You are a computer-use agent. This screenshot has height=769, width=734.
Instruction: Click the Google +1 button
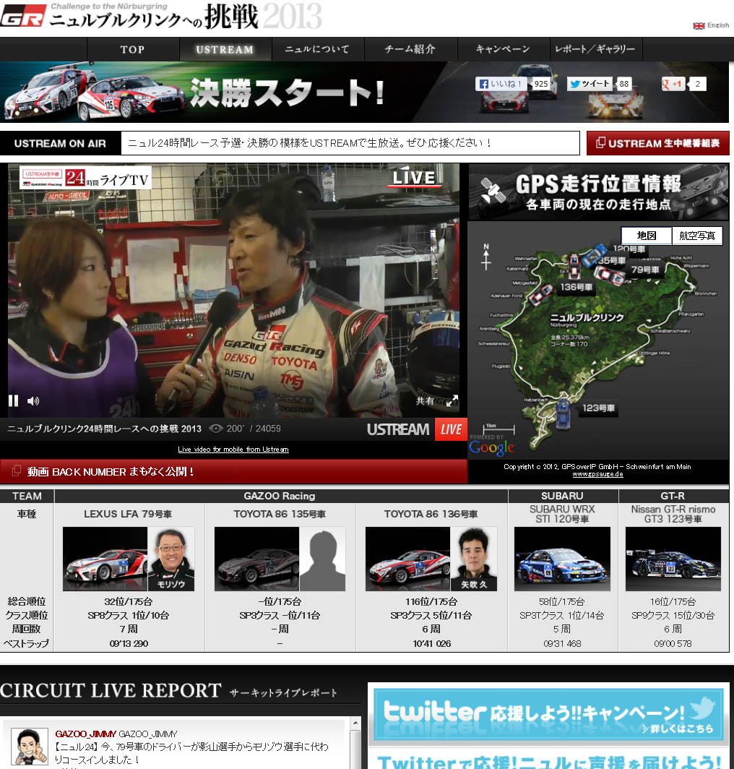tap(672, 84)
